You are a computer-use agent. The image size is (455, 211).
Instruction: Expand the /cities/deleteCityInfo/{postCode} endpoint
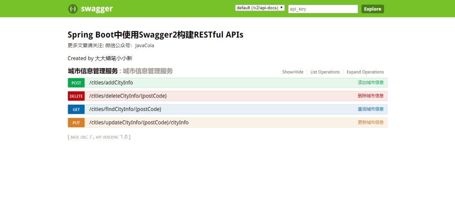point(128,96)
